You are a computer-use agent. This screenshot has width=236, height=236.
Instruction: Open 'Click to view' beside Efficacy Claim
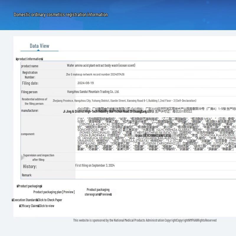pyautogui.click(x=47, y=206)
